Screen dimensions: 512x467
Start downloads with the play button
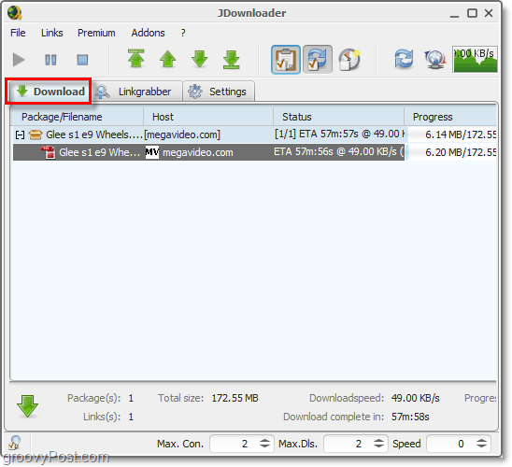click(19, 60)
